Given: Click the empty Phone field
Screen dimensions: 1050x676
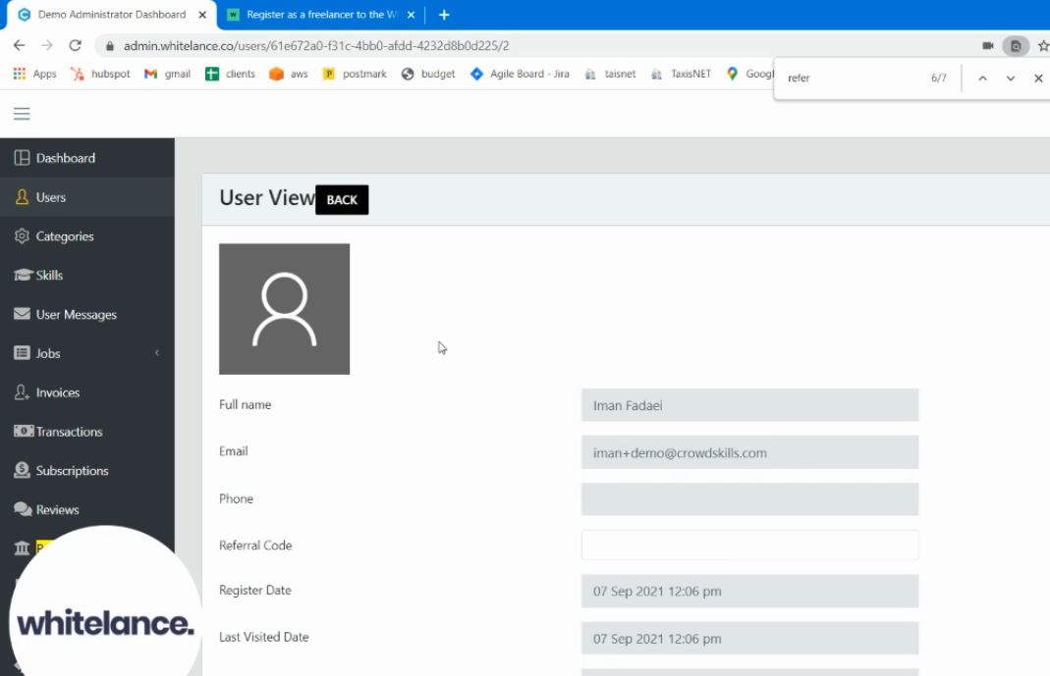Looking at the screenshot, I should pyautogui.click(x=750, y=498).
